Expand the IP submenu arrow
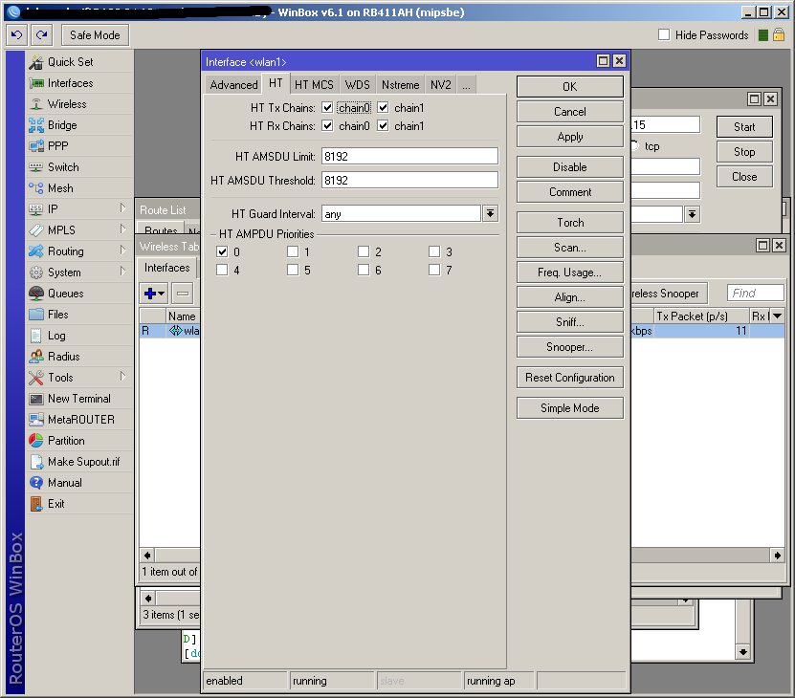The image size is (795, 698). point(122,208)
